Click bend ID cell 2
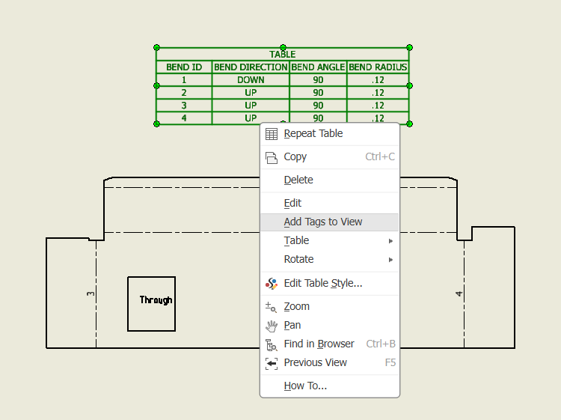The width and height of the screenshot is (561, 420). pos(184,93)
